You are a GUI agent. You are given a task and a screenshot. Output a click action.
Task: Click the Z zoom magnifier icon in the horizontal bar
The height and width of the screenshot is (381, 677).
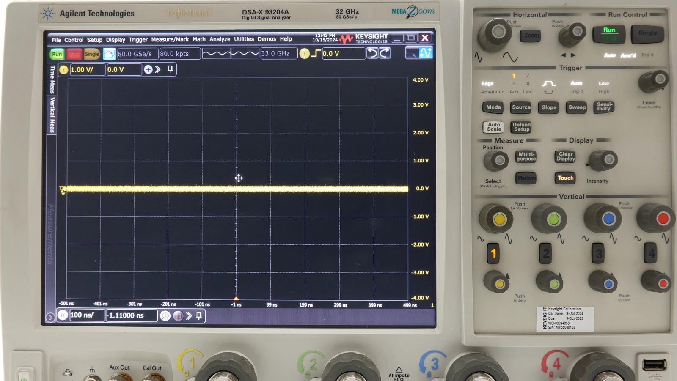[165, 315]
